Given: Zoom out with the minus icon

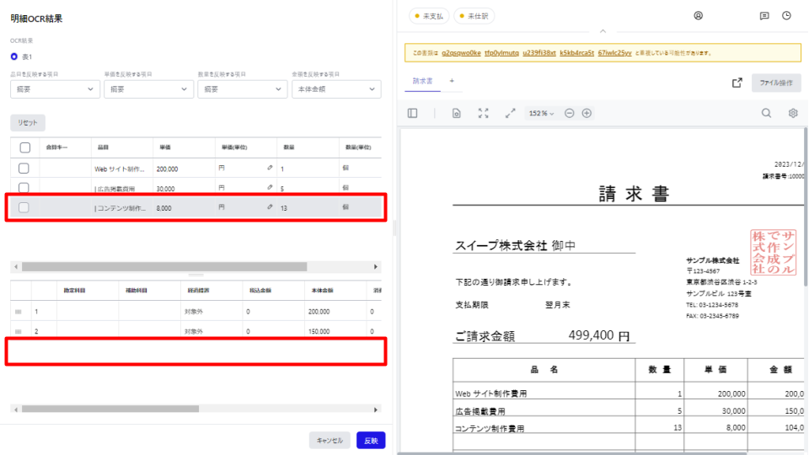Looking at the screenshot, I should click(x=569, y=113).
